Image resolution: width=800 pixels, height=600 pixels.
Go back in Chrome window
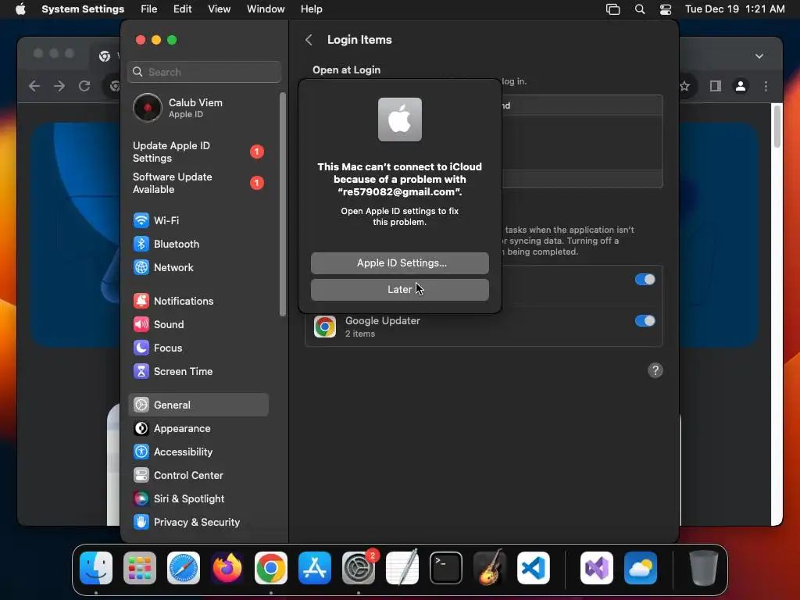pos(34,86)
